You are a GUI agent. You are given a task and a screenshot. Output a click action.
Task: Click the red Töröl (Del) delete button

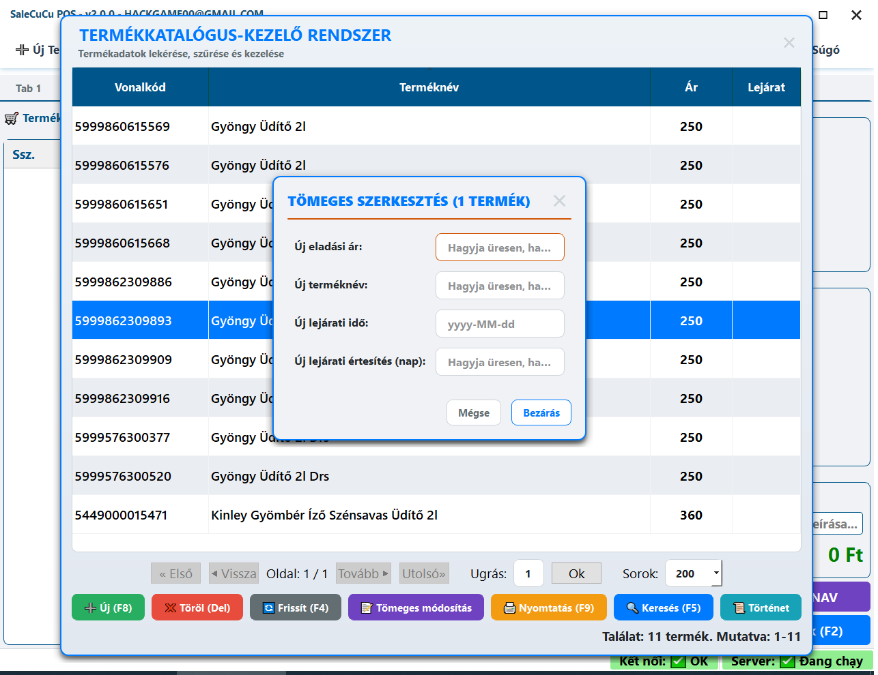coord(197,607)
